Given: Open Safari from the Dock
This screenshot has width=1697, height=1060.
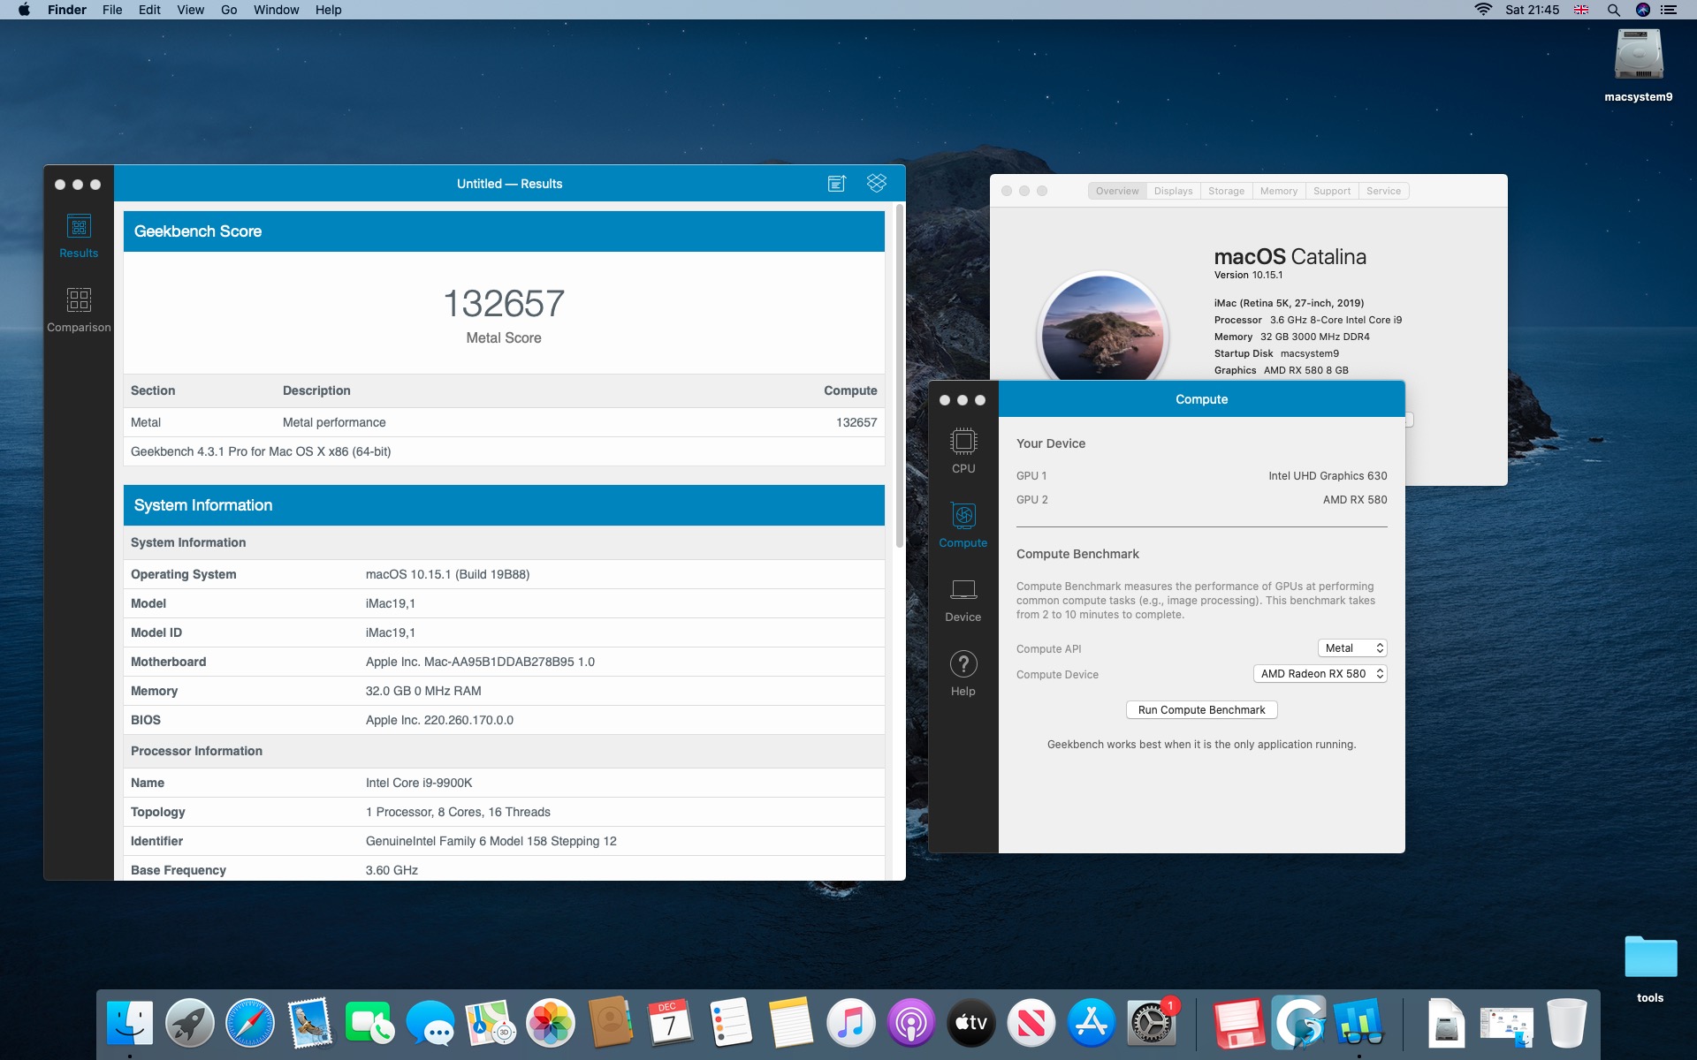Looking at the screenshot, I should pyautogui.click(x=250, y=1023).
